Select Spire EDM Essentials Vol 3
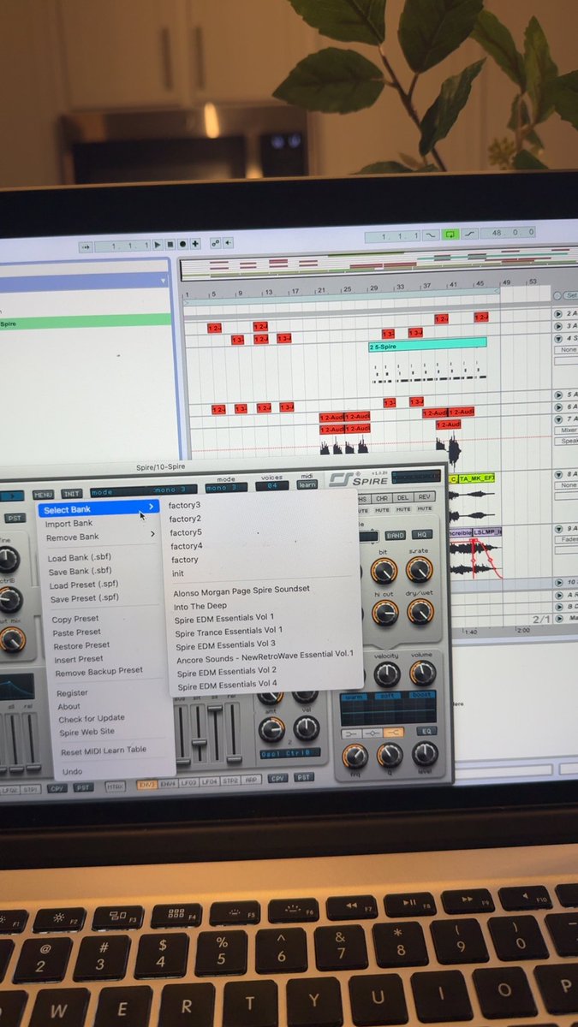578x1027 pixels. (x=226, y=644)
